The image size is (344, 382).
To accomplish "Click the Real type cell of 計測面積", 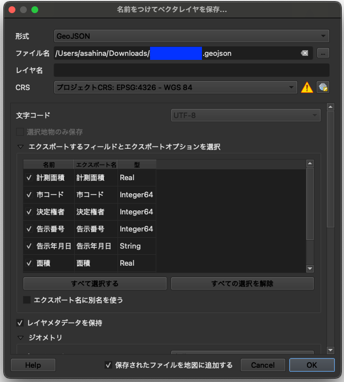I will (137, 177).
